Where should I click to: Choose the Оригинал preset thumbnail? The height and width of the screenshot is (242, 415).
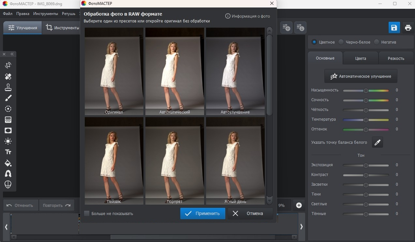(114, 71)
